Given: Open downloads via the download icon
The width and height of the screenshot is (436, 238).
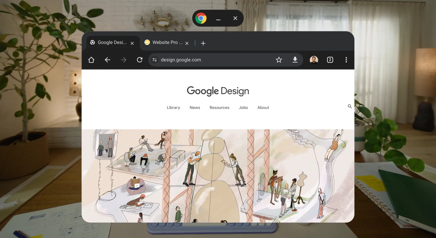Looking at the screenshot, I should [295, 60].
